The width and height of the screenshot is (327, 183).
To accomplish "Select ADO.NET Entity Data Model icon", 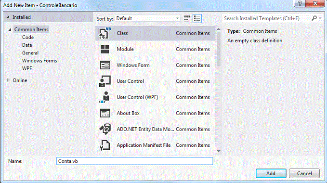I will (105, 129).
